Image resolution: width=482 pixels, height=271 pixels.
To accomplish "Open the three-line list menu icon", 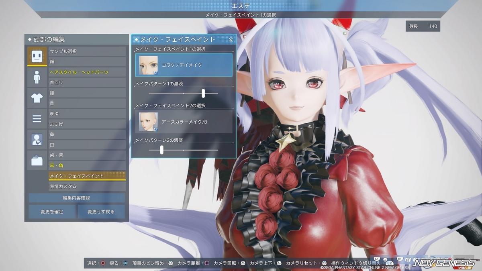I will pyautogui.click(x=37, y=119).
